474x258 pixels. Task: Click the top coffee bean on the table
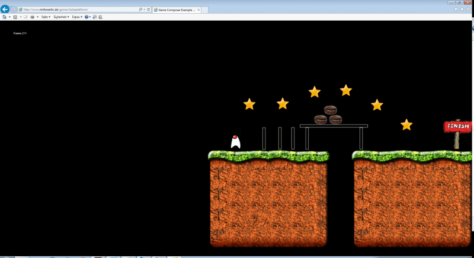point(330,110)
